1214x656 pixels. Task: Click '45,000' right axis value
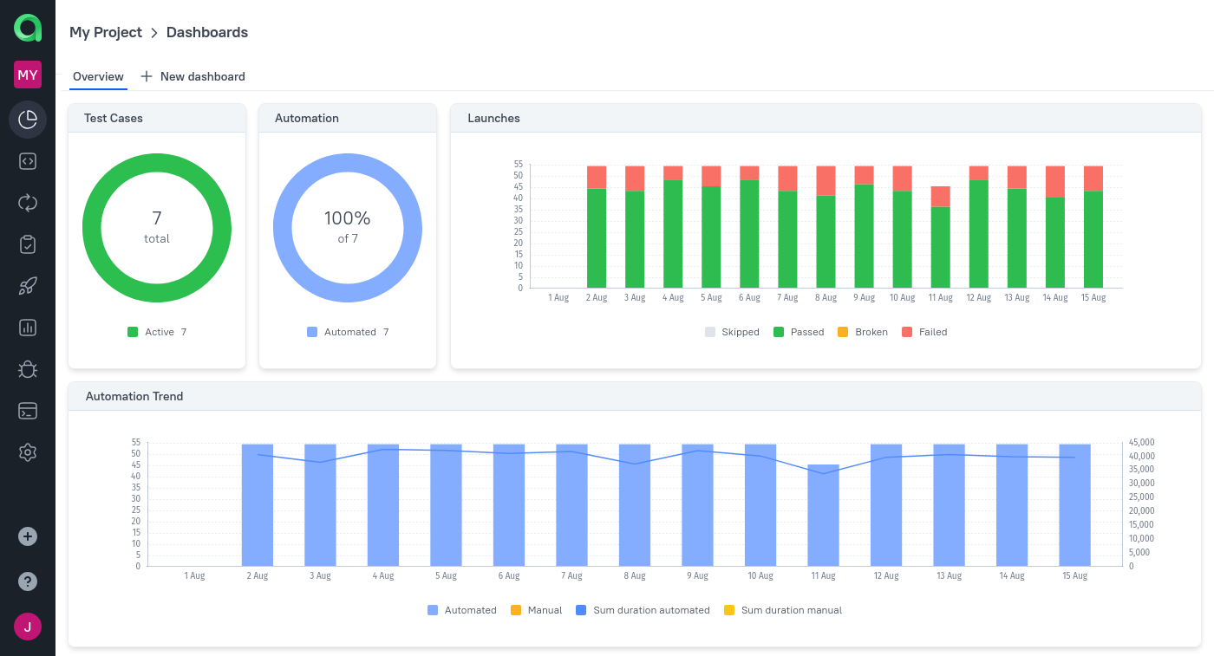point(1142,443)
